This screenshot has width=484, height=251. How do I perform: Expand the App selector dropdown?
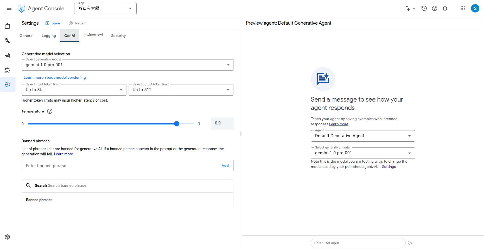[105, 9]
